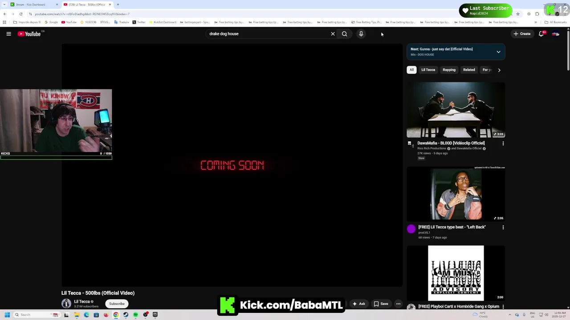The height and width of the screenshot is (320, 570).
Task: Open File Explorer from the taskbar
Action: pos(77,315)
